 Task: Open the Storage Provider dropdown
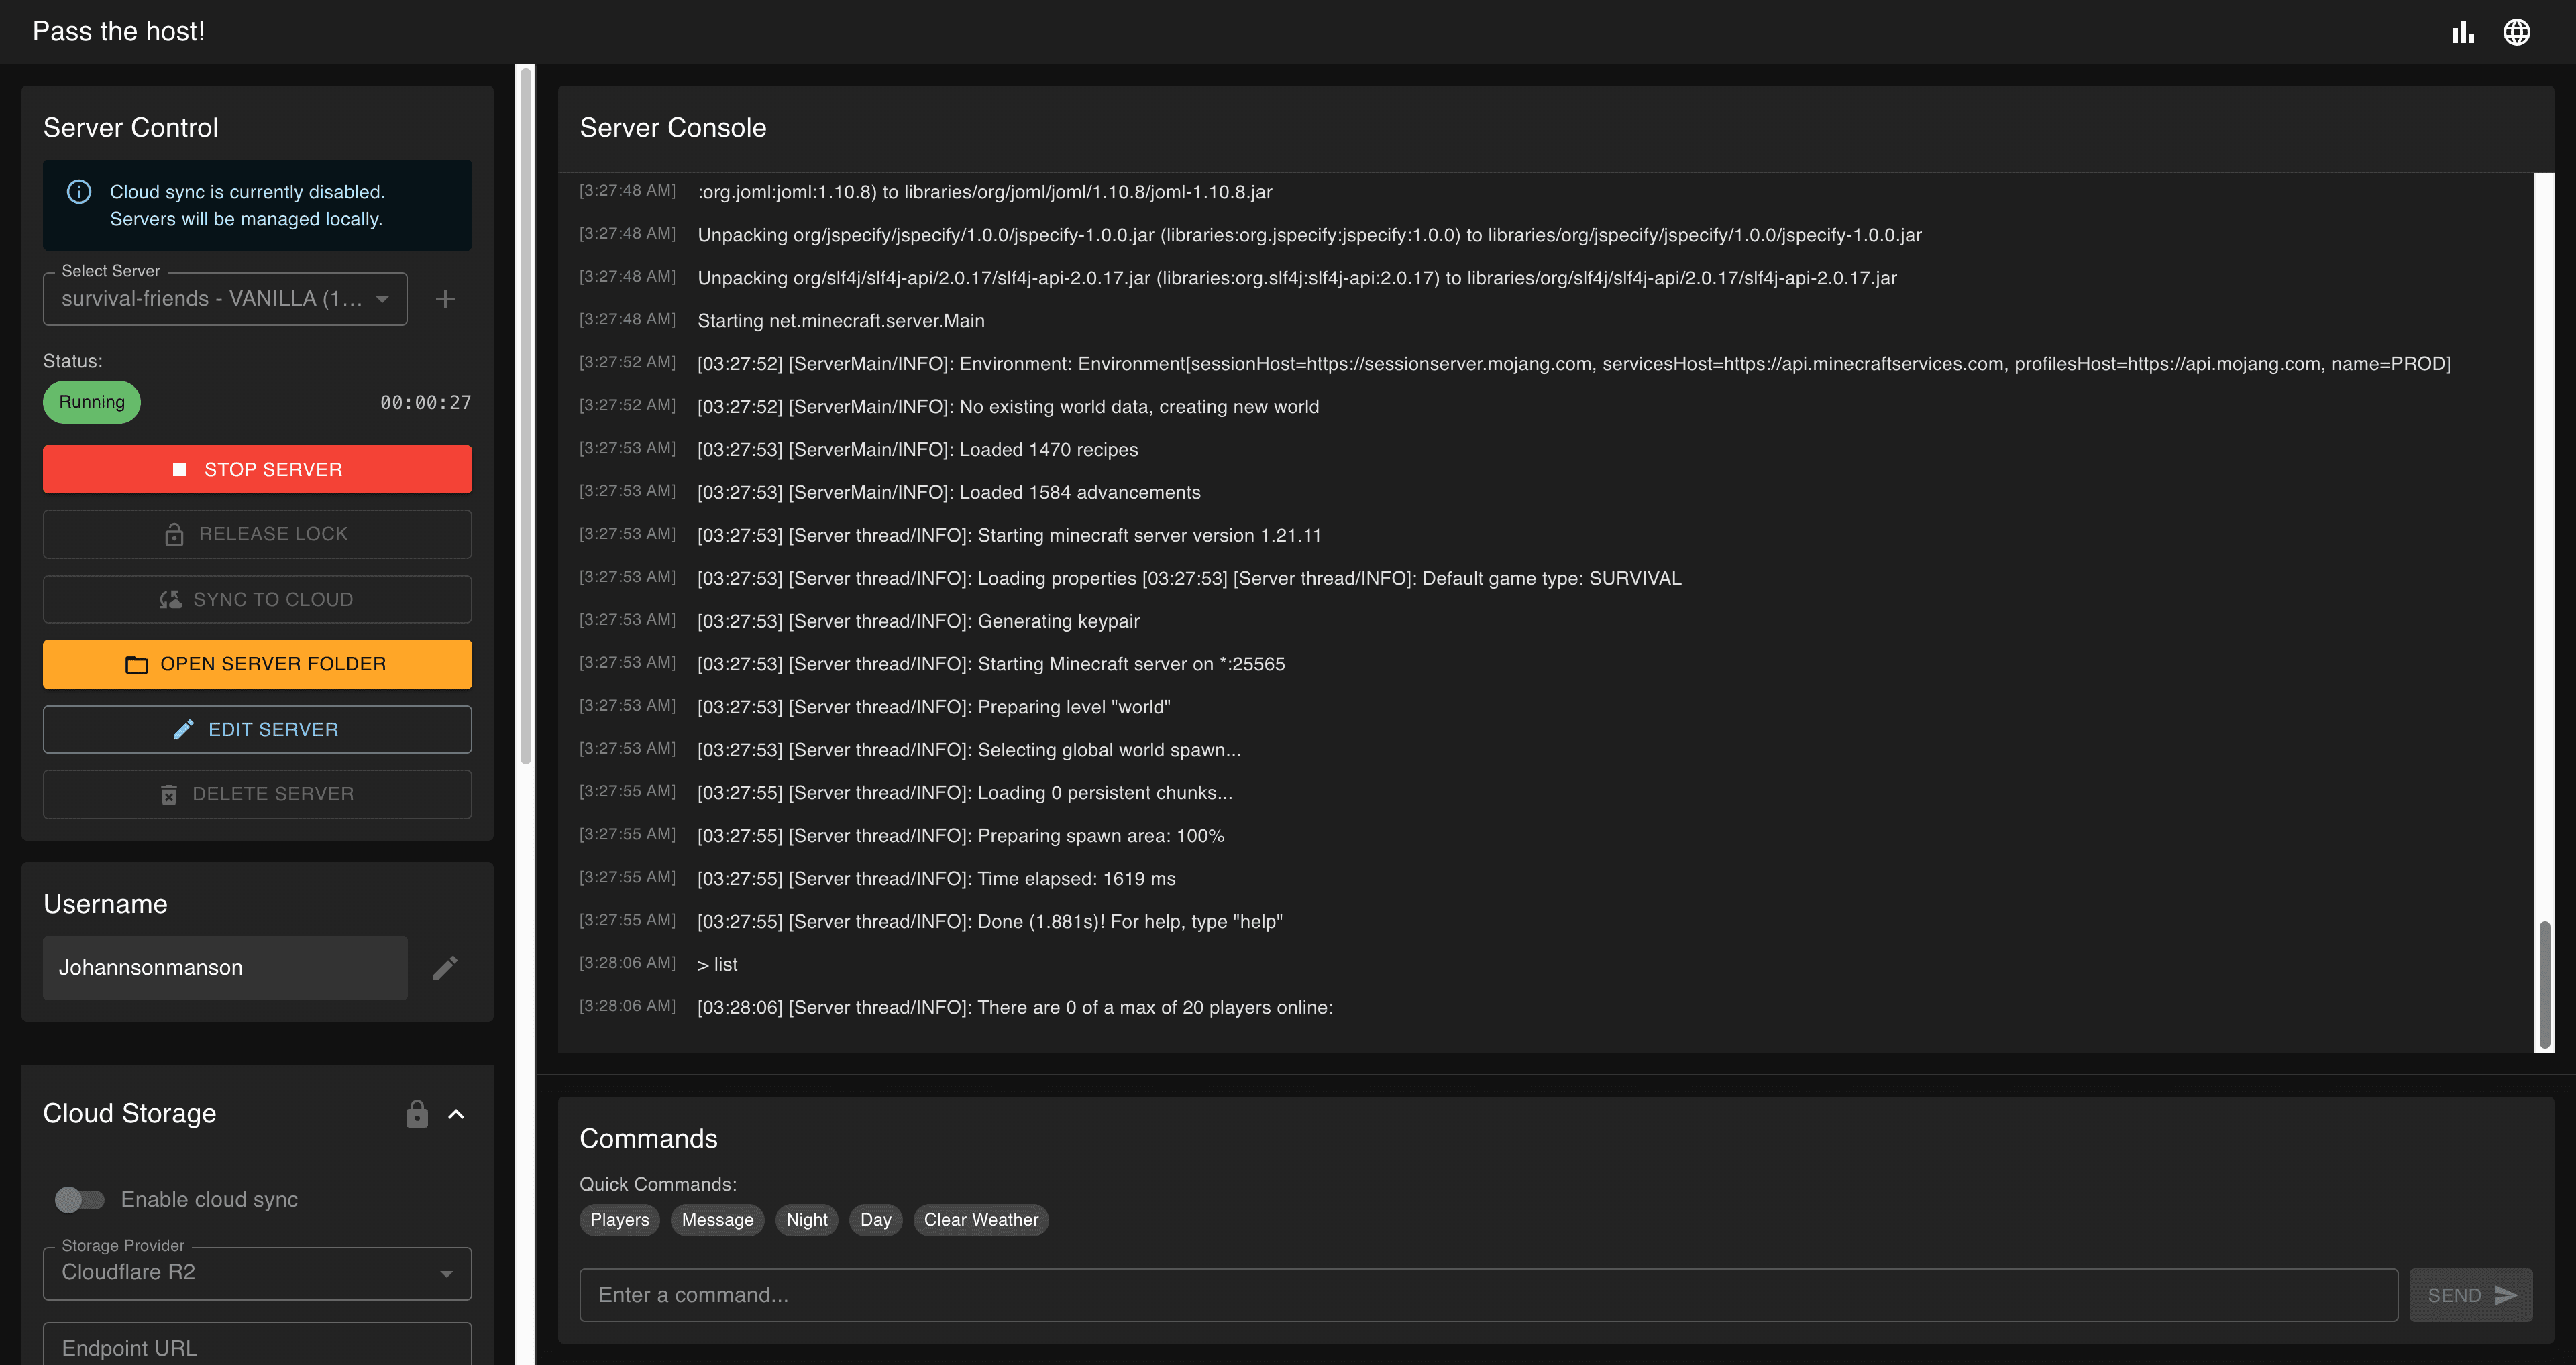pyautogui.click(x=257, y=1272)
